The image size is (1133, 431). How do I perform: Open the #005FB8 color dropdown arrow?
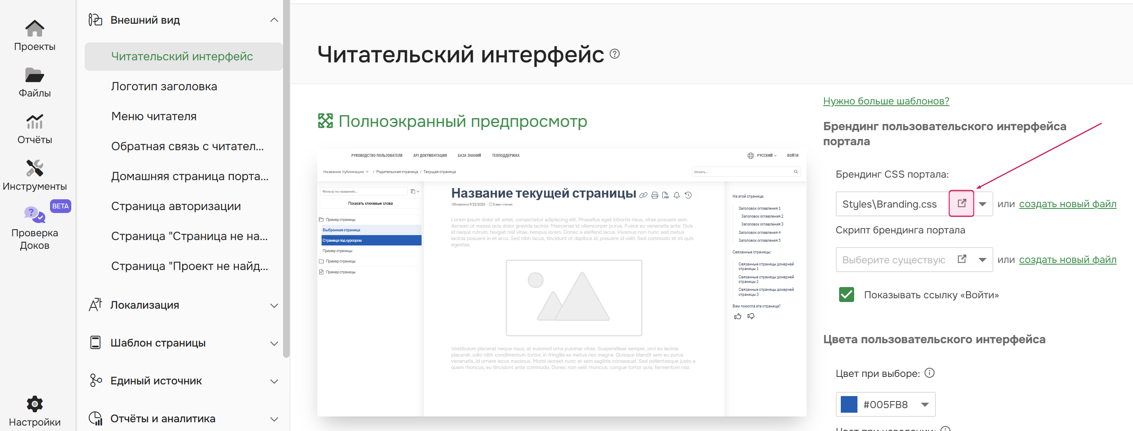[x=925, y=404]
